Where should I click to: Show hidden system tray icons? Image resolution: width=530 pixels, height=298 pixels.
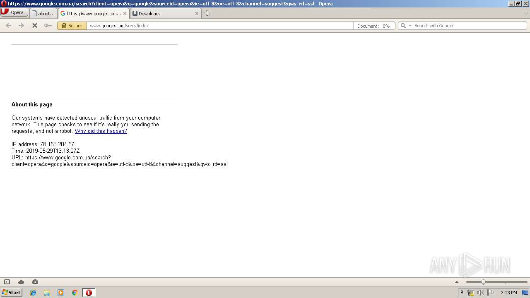tap(462, 293)
